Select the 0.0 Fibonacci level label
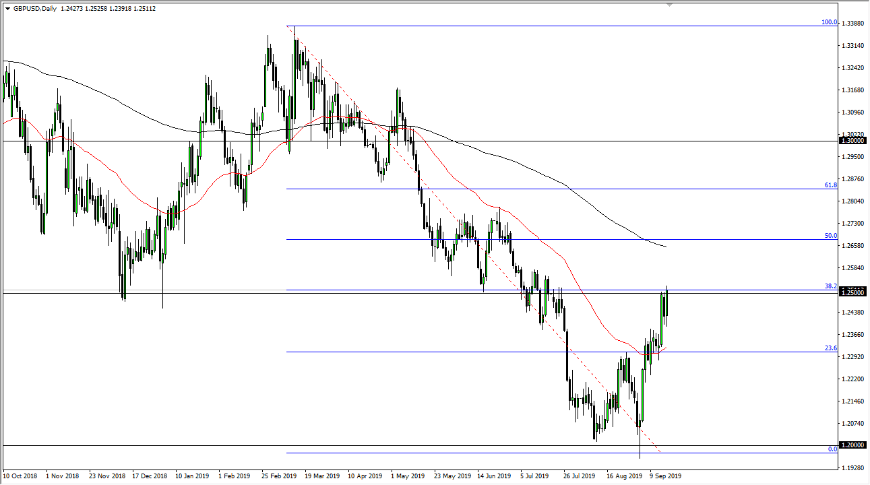The width and height of the screenshot is (870, 485). [x=832, y=449]
